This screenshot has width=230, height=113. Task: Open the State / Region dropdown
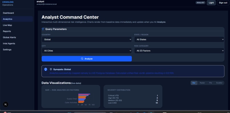click(x=179, y=39)
